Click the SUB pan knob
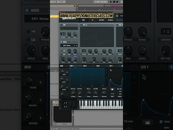The height and width of the screenshot is (130, 173). (69, 34)
